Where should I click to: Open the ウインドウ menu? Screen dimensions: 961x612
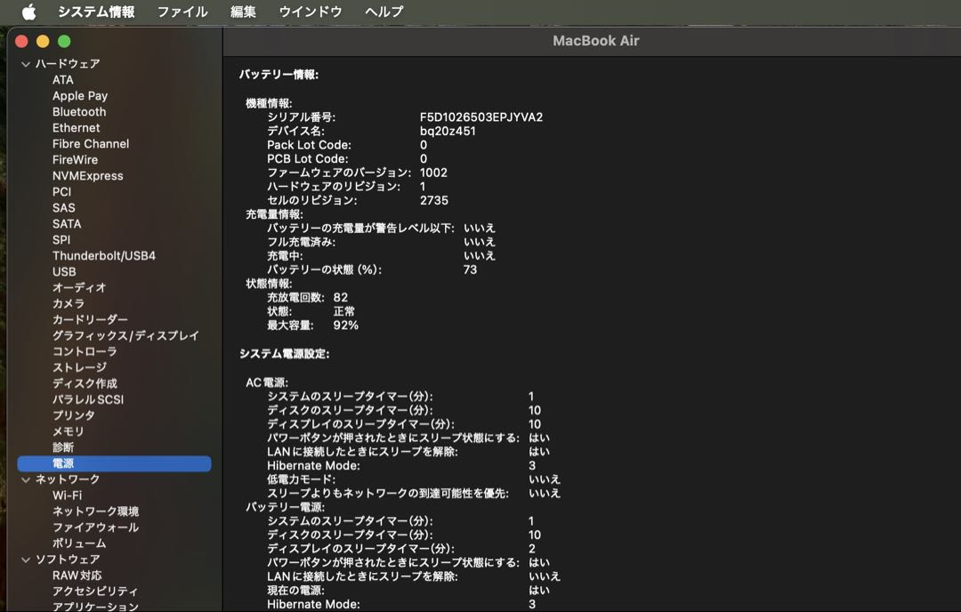pos(310,12)
